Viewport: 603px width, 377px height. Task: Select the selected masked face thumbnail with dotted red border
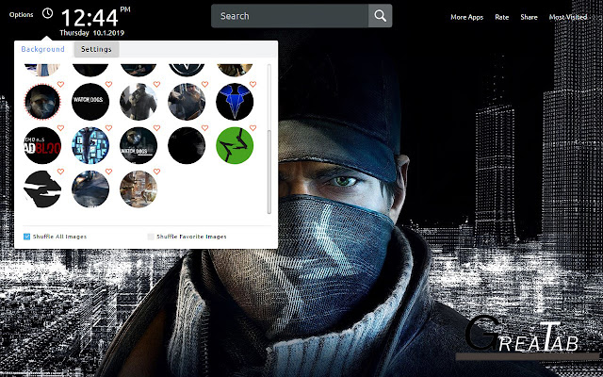tap(42, 102)
